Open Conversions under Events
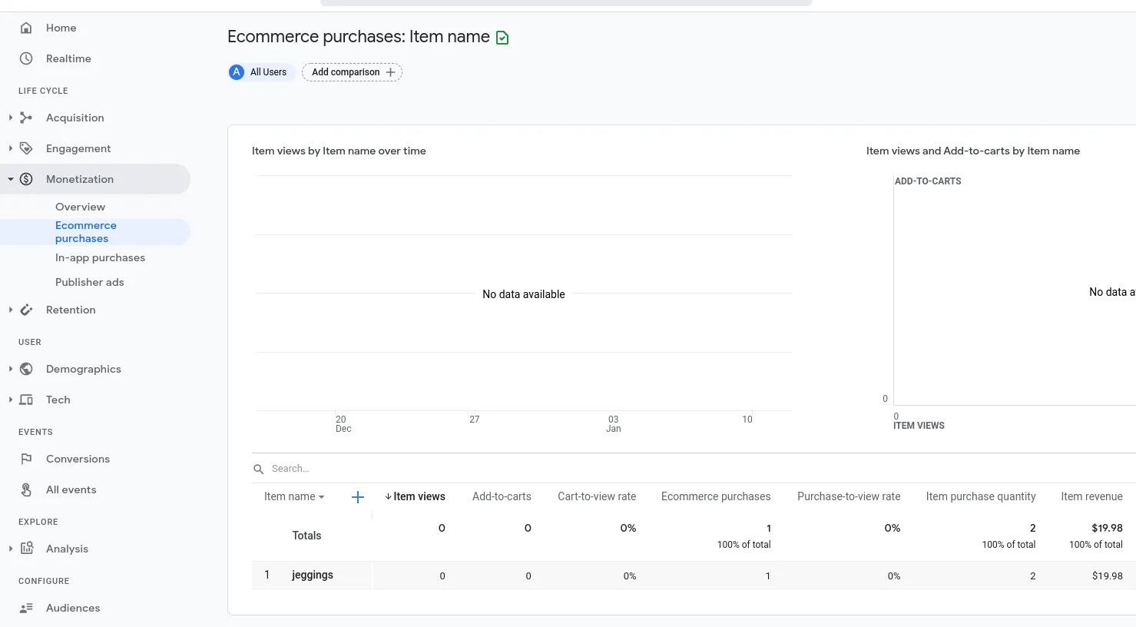 pyautogui.click(x=78, y=459)
